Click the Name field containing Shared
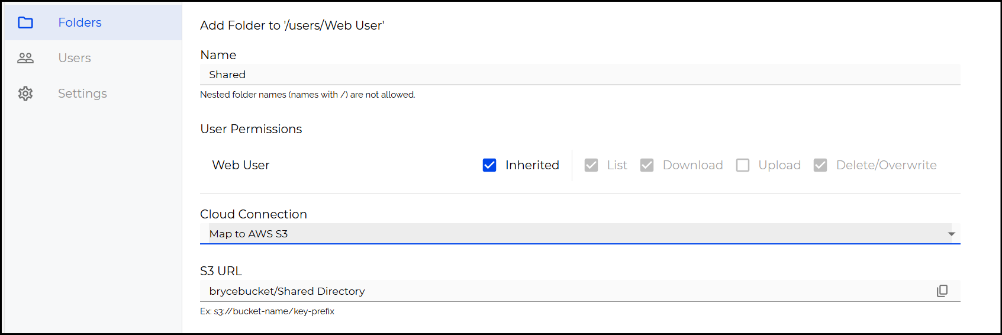Viewport: 1002px width, 335px height. point(580,75)
